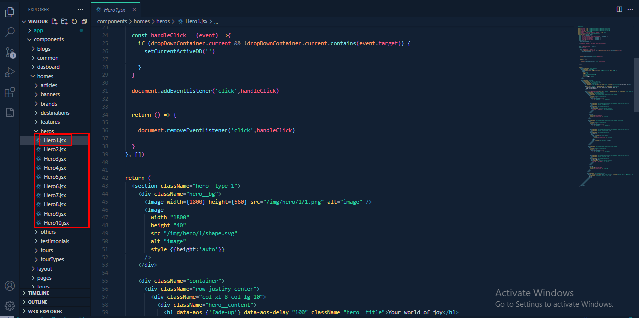Collapse the homes folder
Screen dimensions: 639x318
45,76
